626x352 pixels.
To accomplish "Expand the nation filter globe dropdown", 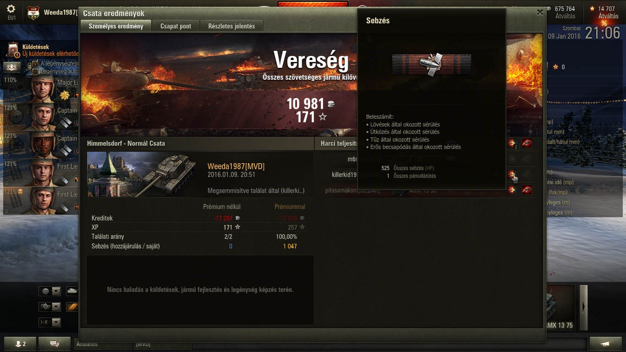I will [x=50, y=291].
